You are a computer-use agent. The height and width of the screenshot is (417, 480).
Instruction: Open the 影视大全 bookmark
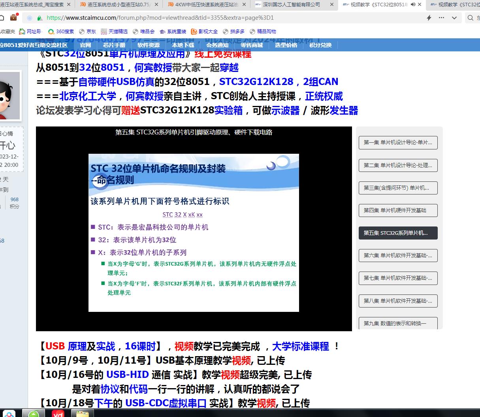204,31
